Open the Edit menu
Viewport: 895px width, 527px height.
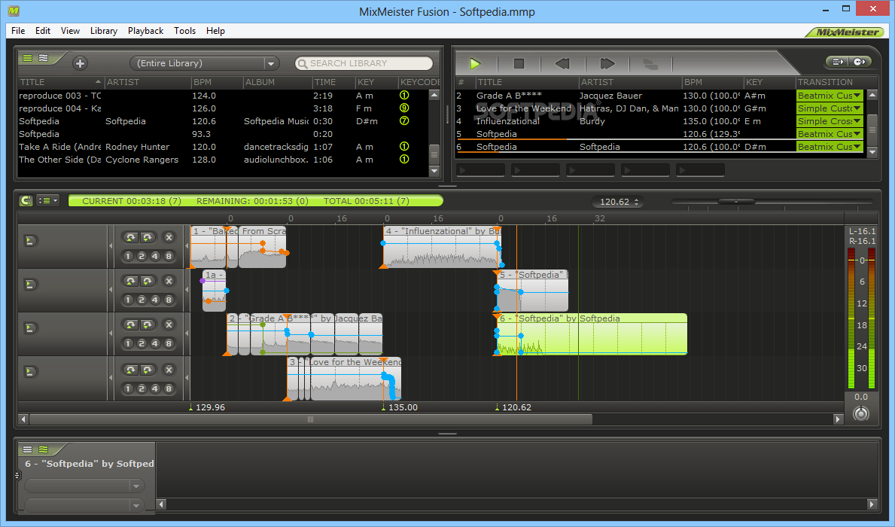[x=43, y=31]
